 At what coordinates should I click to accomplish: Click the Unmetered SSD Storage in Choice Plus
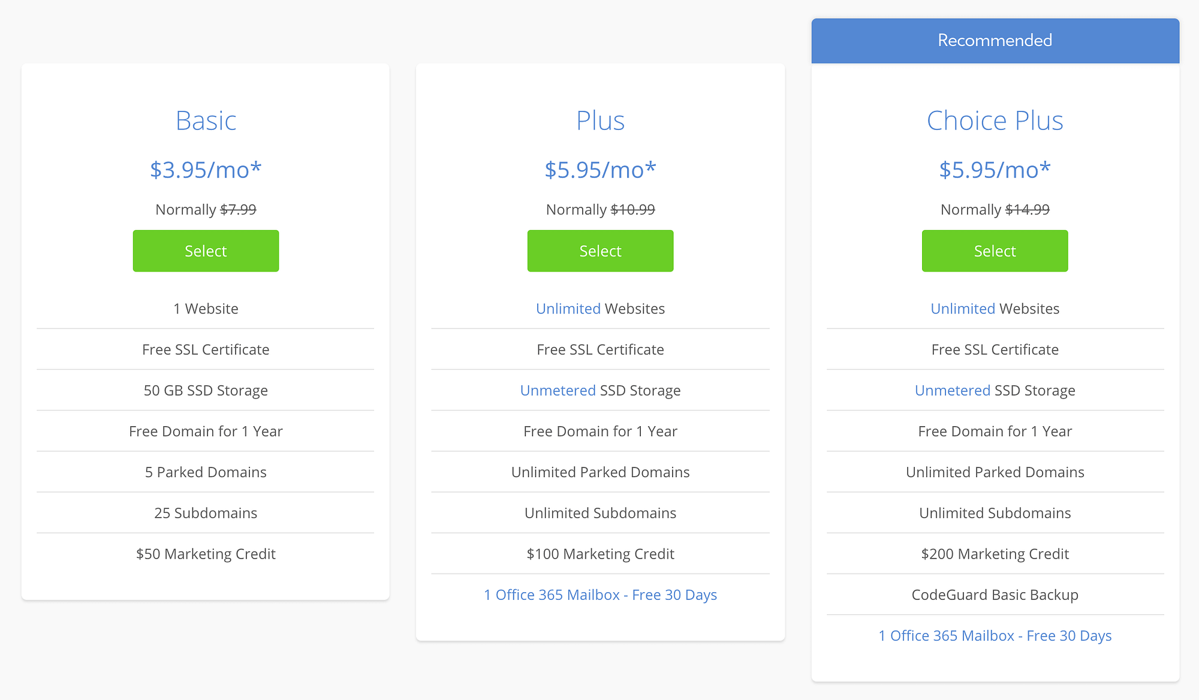pyautogui.click(x=993, y=390)
